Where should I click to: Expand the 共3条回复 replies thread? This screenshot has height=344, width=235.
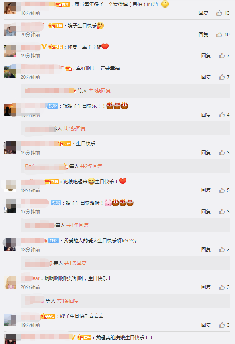pyautogui.click(x=99, y=90)
